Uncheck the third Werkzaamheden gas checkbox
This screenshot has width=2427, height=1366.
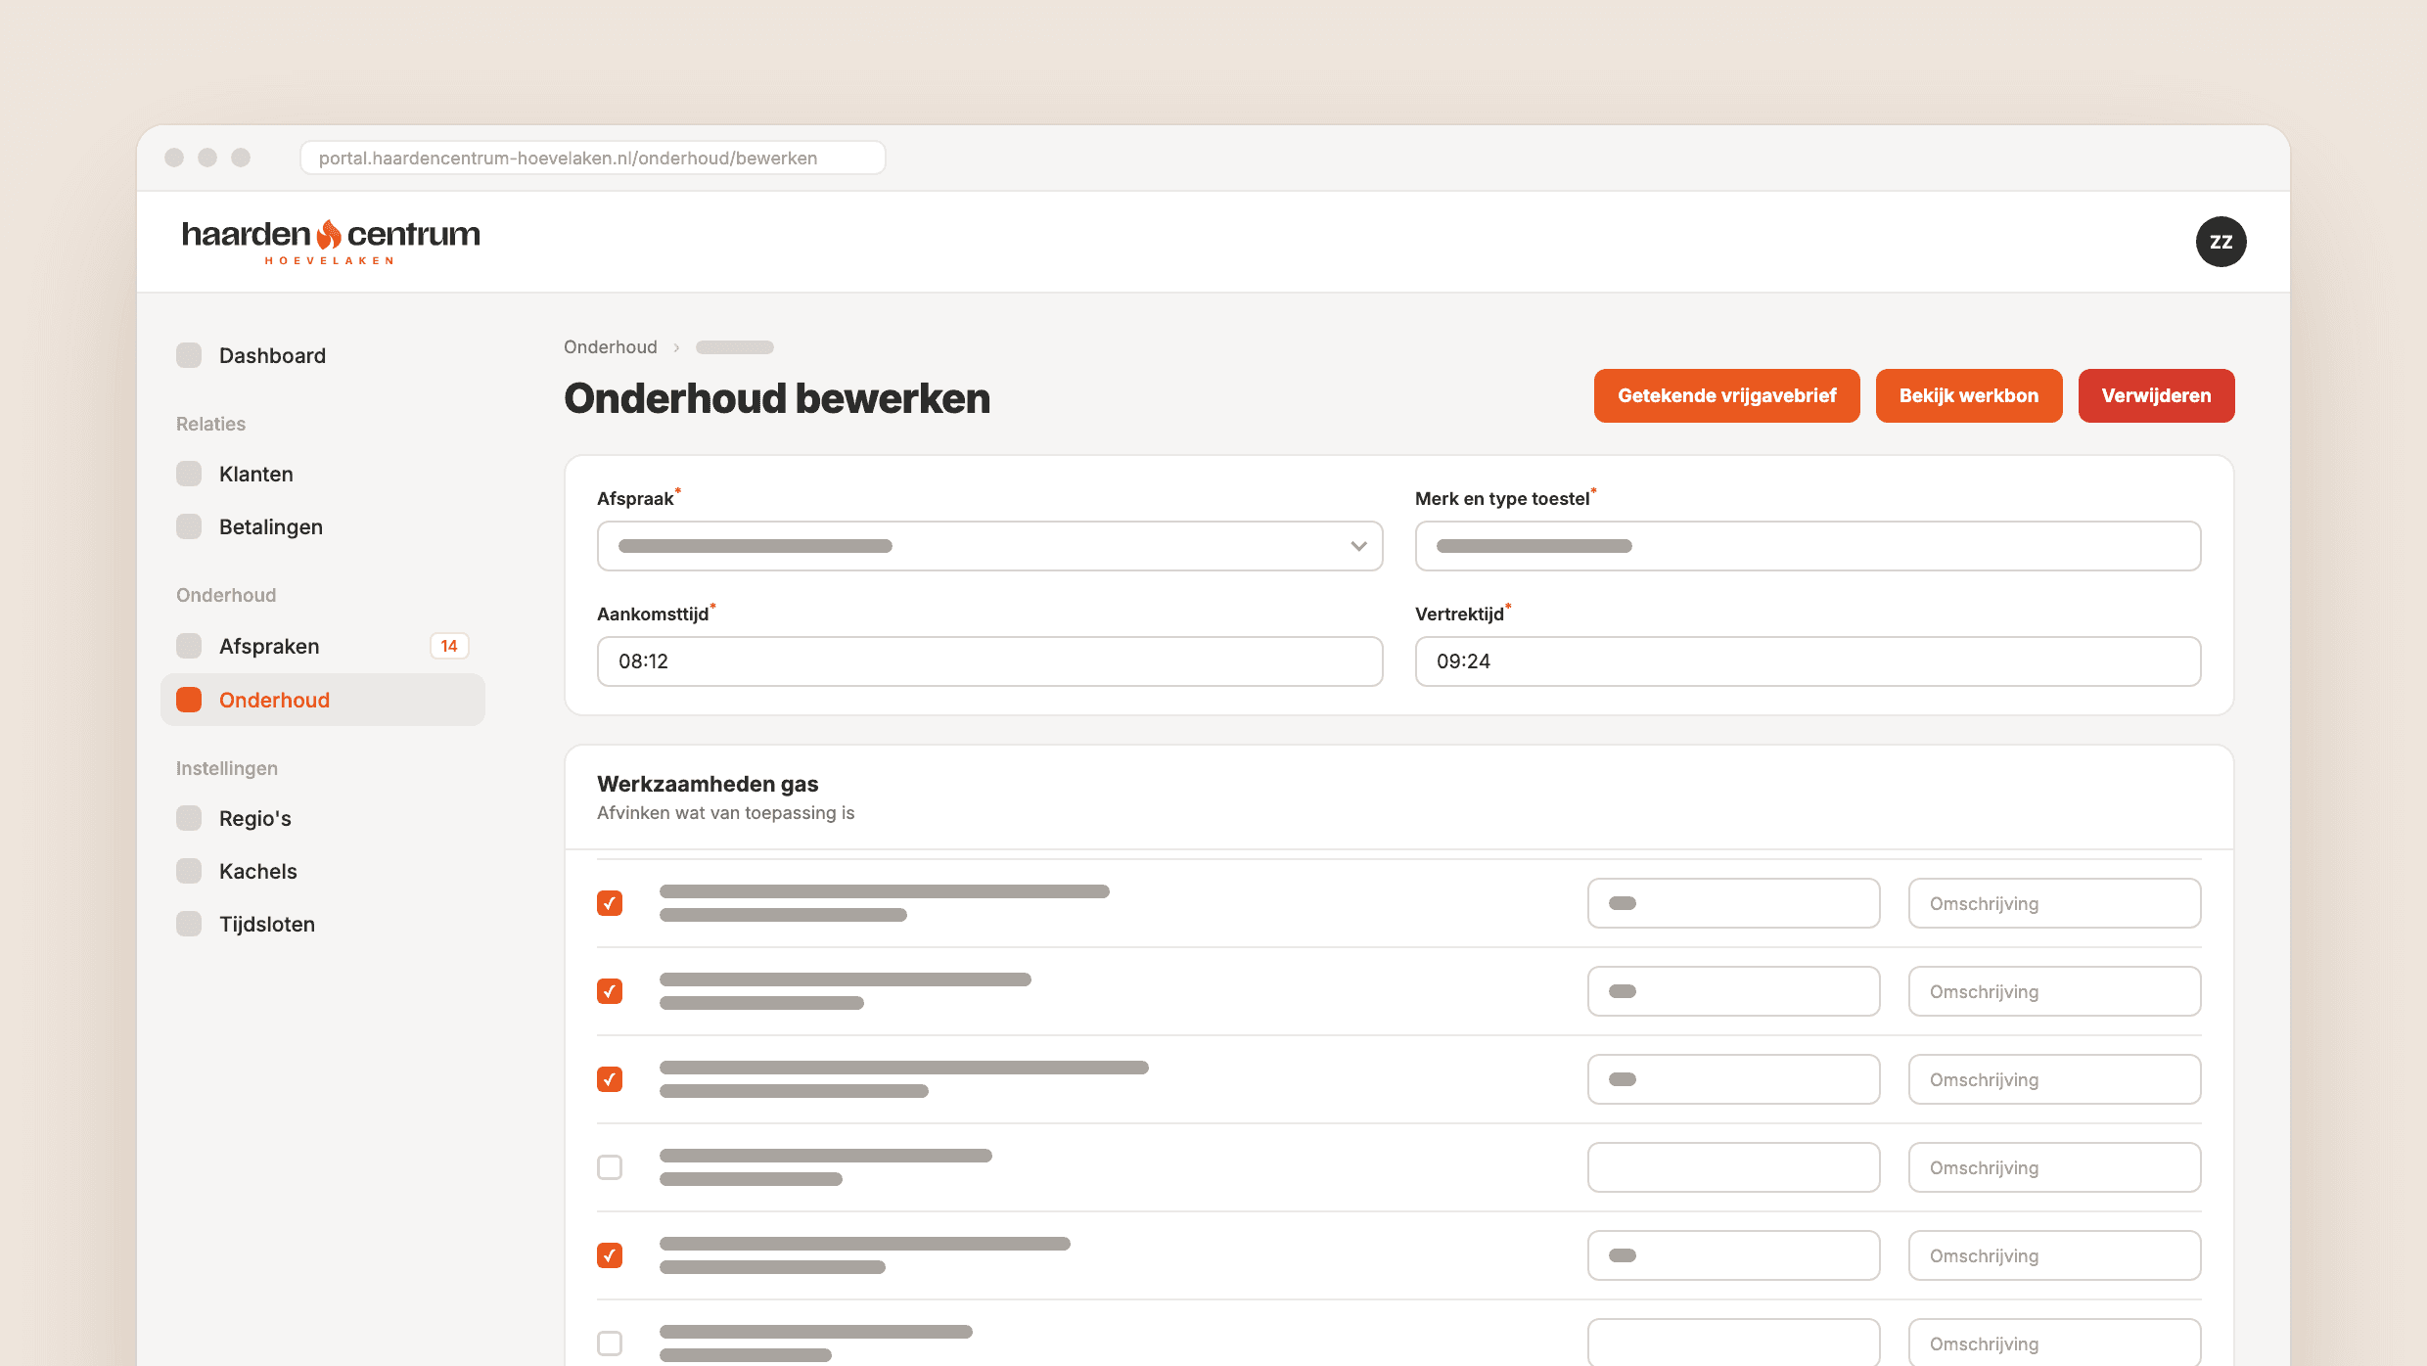(x=610, y=1079)
